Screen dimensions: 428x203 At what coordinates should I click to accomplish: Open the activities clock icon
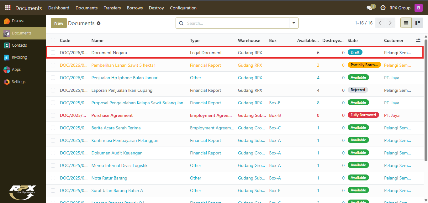[383, 8]
